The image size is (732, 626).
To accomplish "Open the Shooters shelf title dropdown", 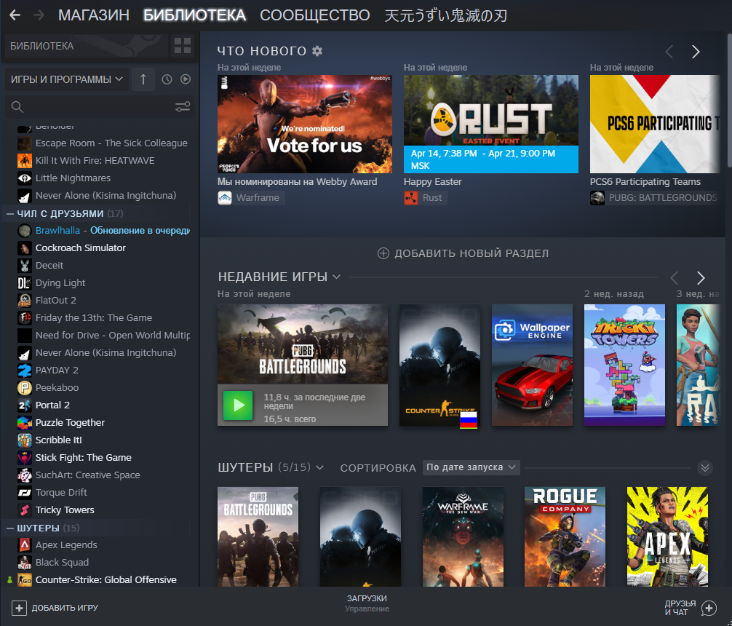I will pos(319,467).
